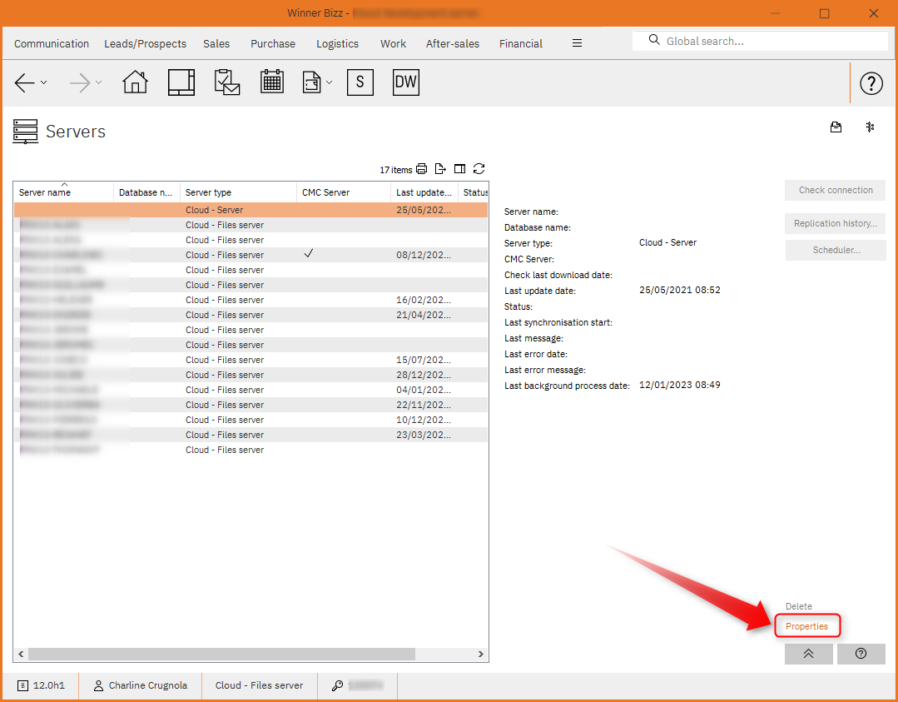This screenshot has height=702, width=898.
Task: Open the S module from the toolbar
Action: (360, 82)
